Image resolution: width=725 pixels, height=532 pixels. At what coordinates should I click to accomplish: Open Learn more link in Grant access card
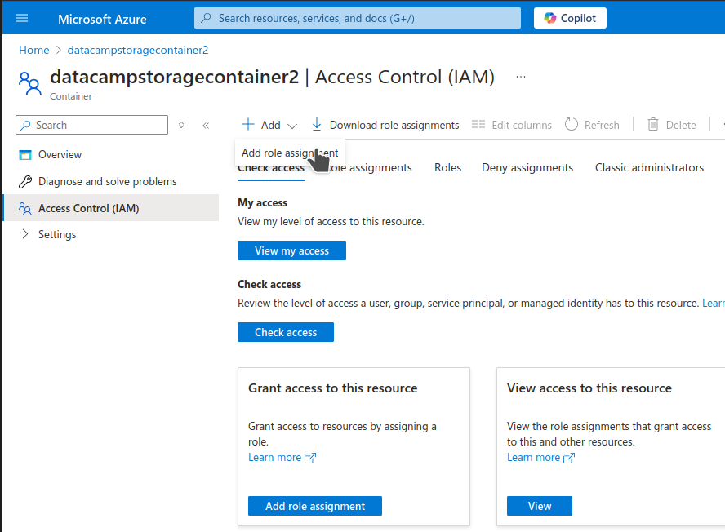(x=274, y=457)
